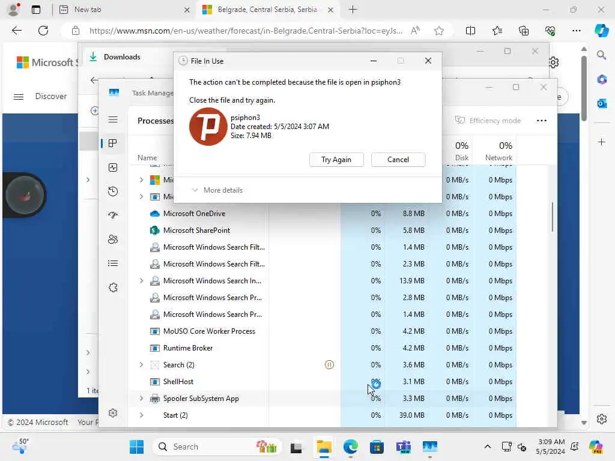
Task: Open Task Manager settings gear
Action: [113, 413]
